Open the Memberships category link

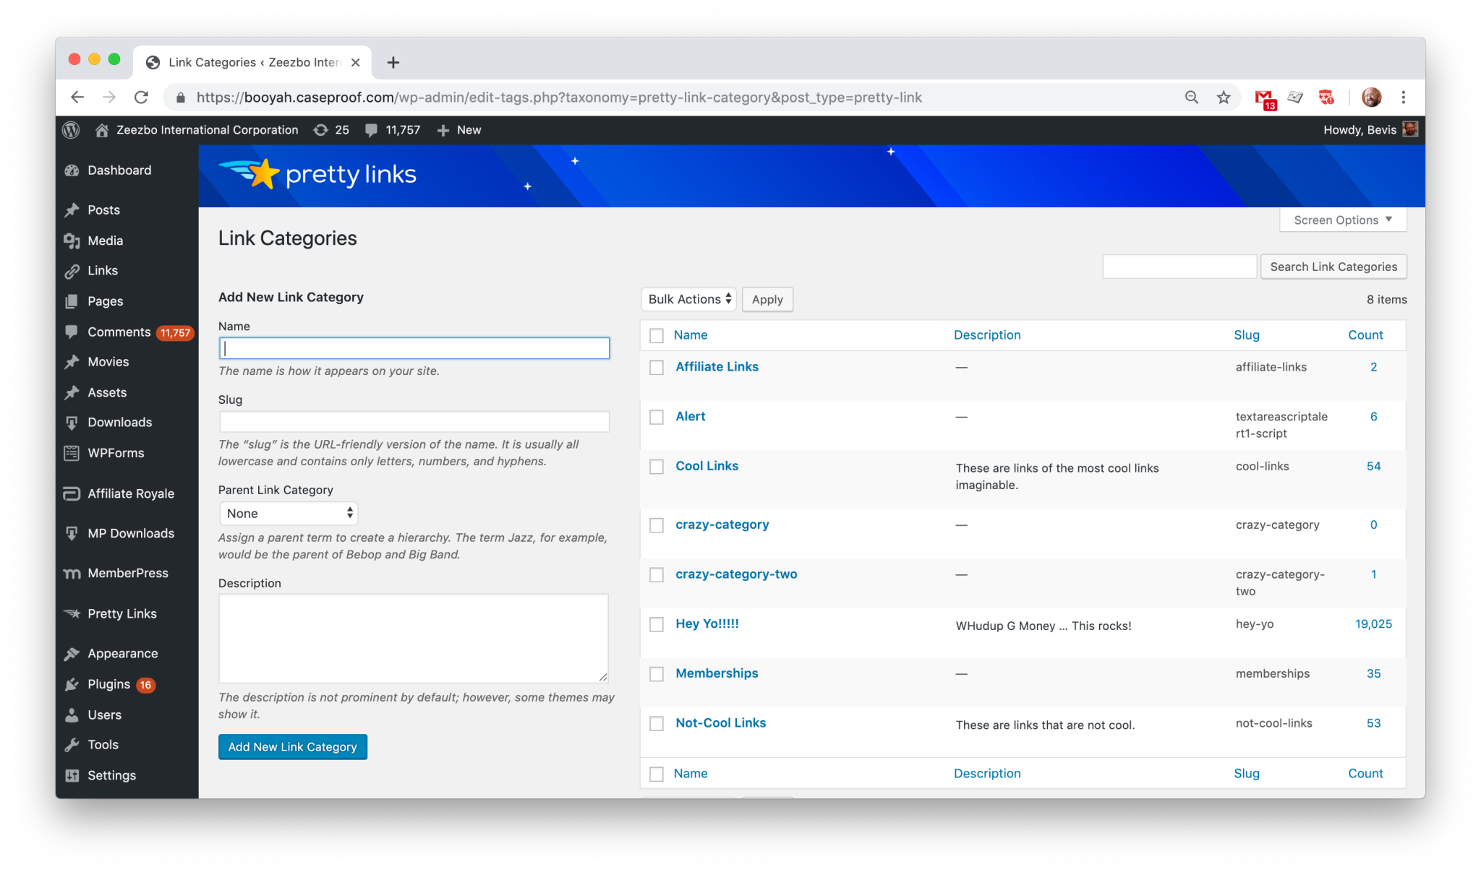pyautogui.click(x=716, y=673)
